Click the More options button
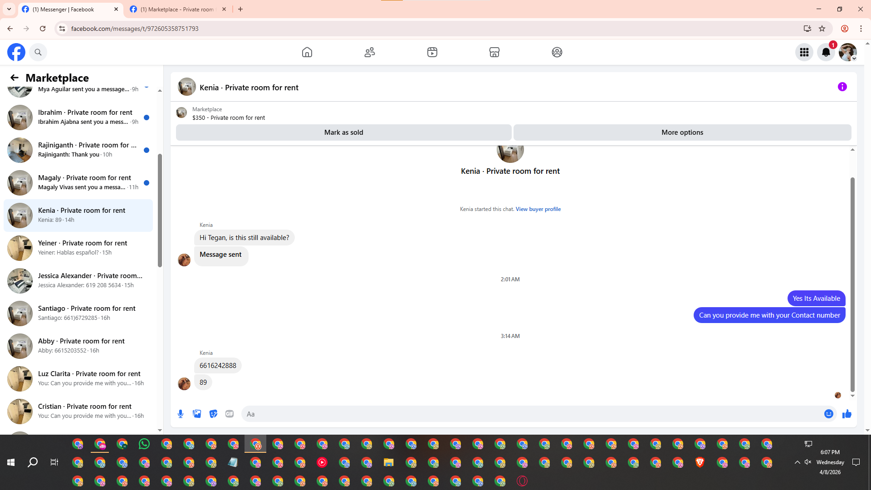This screenshot has width=871, height=490. point(682,132)
